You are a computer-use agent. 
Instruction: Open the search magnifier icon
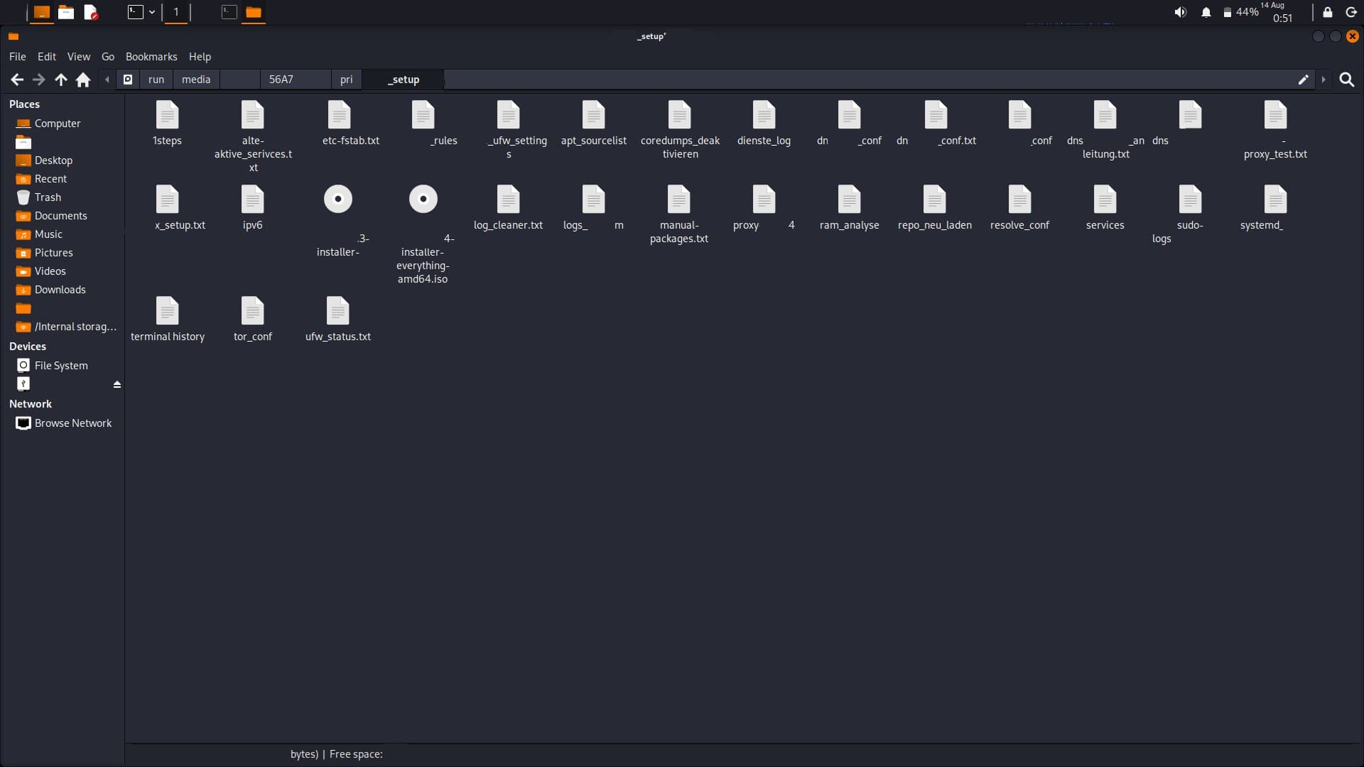pyautogui.click(x=1346, y=80)
